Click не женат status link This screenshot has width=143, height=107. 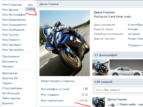tap(134, 34)
